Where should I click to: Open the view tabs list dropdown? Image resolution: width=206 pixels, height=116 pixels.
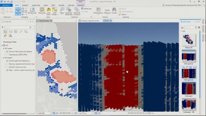pyautogui.click(x=76, y=21)
